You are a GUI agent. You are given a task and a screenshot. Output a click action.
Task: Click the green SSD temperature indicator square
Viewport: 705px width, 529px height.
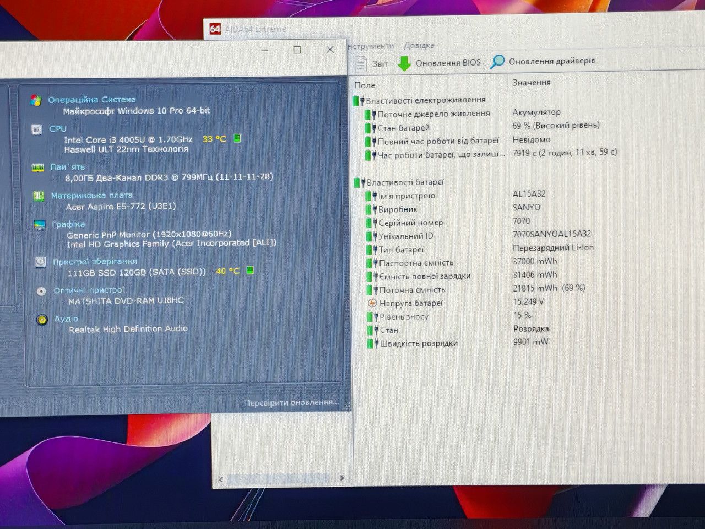[x=250, y=271]
